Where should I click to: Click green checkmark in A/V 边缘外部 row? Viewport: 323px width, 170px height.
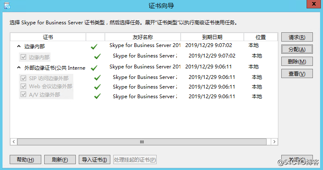tap(97, 96)
